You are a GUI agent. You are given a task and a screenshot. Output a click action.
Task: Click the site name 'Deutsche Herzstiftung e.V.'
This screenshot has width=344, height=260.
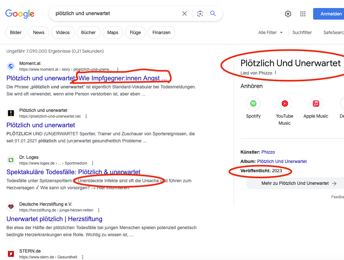coord(46,204)
